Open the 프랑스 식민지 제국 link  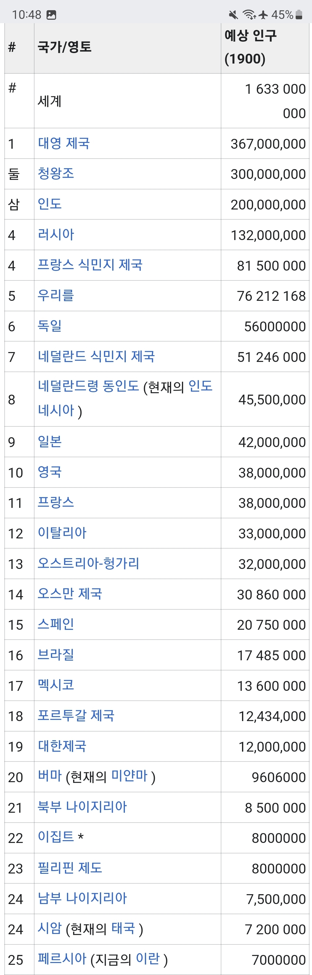(90, 264)
